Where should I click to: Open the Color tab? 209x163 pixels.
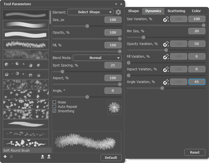[196, 11]
